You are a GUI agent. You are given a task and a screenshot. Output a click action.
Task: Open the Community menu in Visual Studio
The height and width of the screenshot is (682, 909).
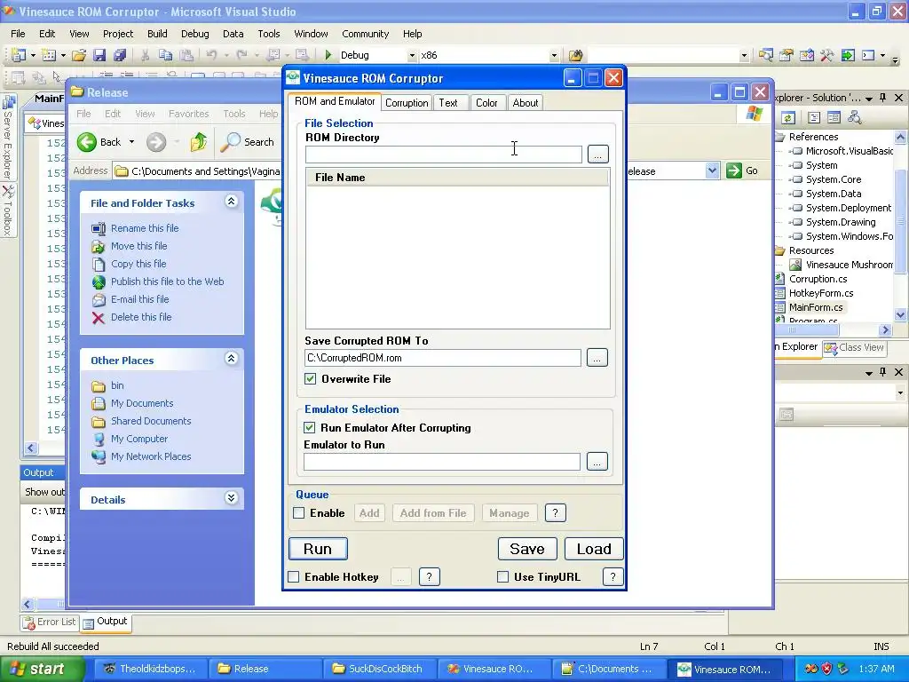[x=365, y=34]
